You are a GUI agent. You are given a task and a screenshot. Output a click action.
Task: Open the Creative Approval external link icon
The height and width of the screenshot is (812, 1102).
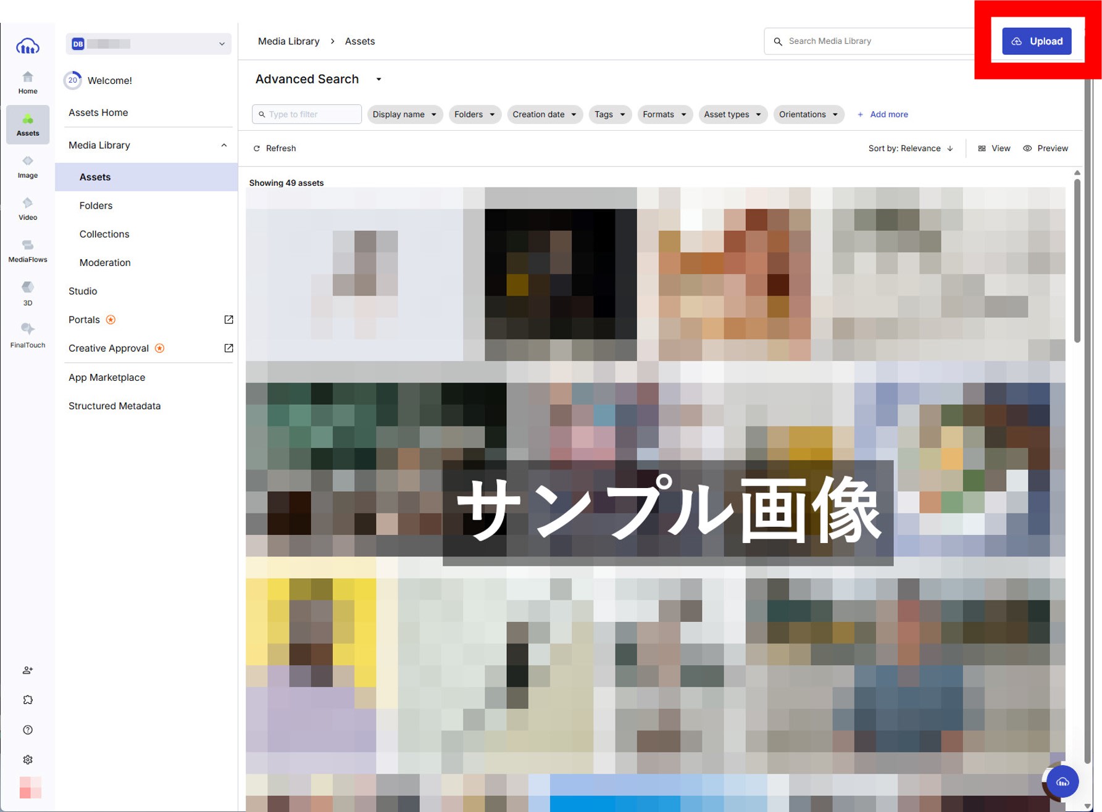[x=228, y=348]
